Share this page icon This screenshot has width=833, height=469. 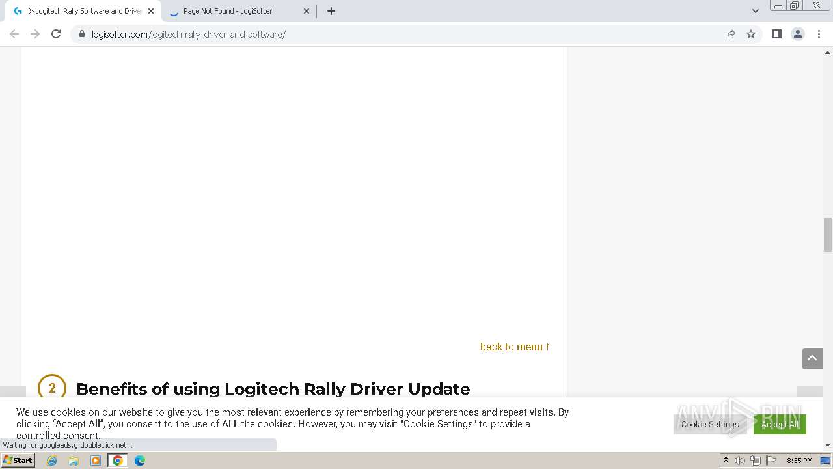pos(730,34)
